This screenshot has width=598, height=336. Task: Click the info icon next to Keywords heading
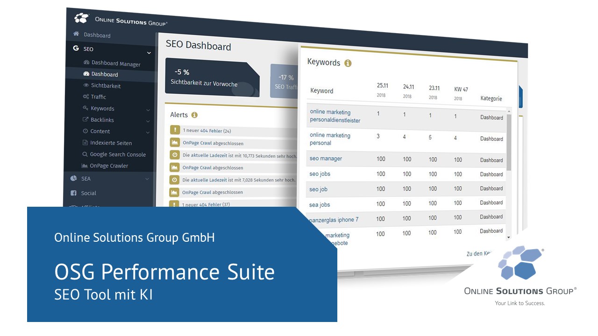348,63
